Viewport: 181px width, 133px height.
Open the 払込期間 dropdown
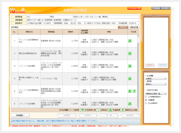[166, 79]
